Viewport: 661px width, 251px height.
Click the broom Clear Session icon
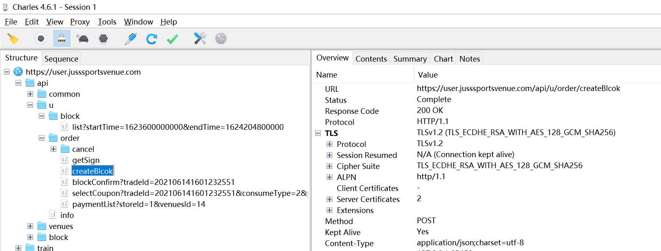(13, 39)
